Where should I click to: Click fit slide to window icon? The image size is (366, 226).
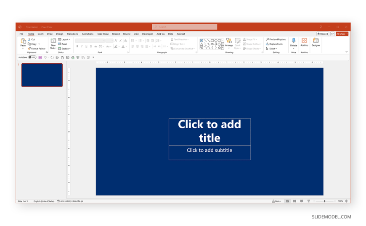click(346, 201)
